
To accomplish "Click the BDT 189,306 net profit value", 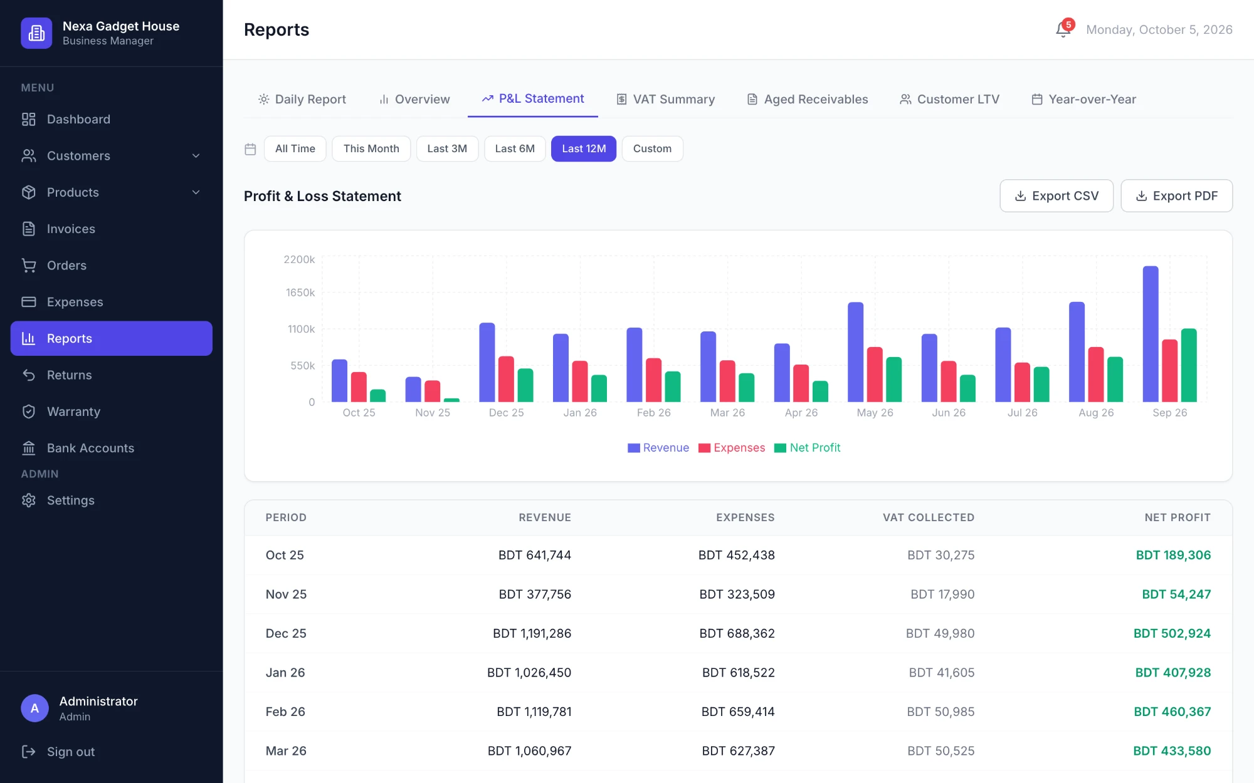I will click(1173, 555).
